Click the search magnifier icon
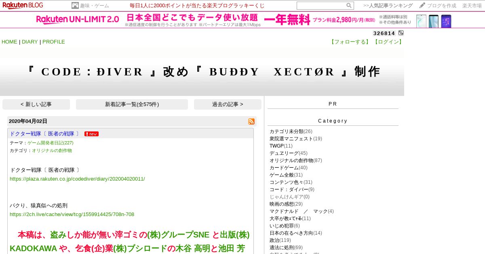485x254 pixels. 349,6
